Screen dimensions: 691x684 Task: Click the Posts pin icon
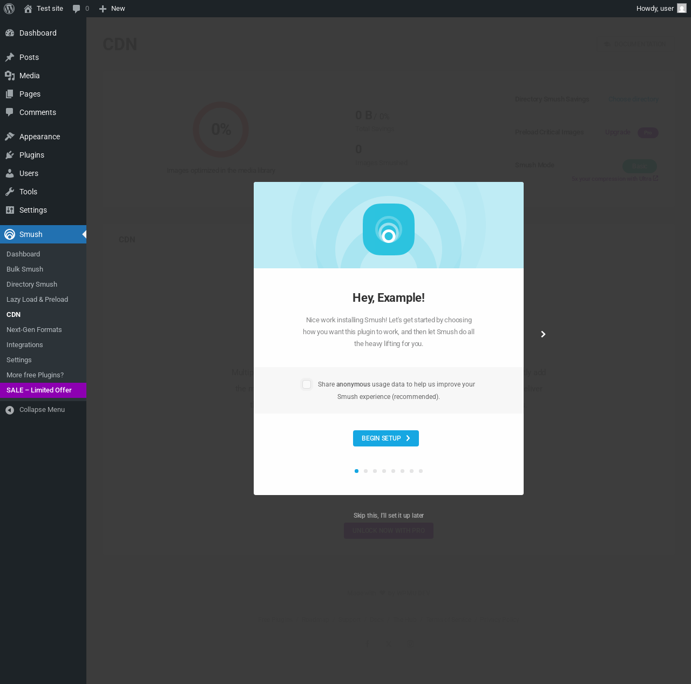click(x=10, y=57)
